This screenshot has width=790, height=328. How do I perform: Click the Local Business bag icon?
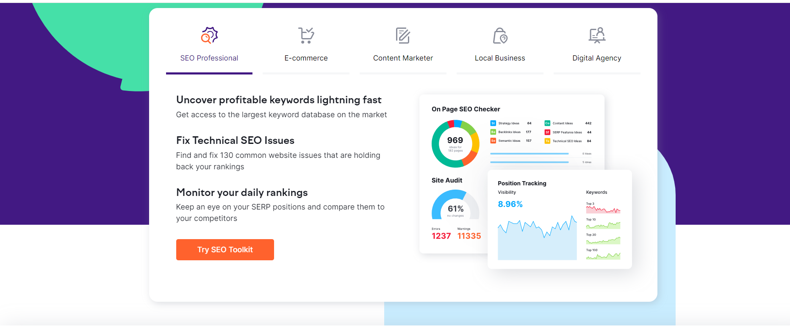[x=500, y=36]
